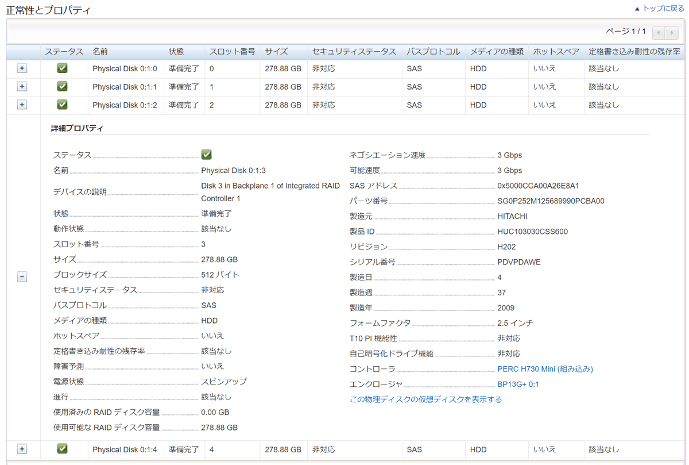Image resolution: width=689 pixels, height=465 pixels.
Task: Click the サイズ column header
Action: coord(276,52)
